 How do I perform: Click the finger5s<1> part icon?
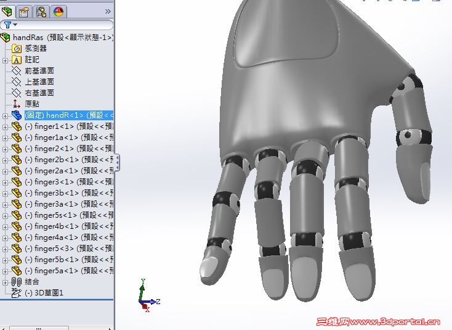(x=17, y=215)
